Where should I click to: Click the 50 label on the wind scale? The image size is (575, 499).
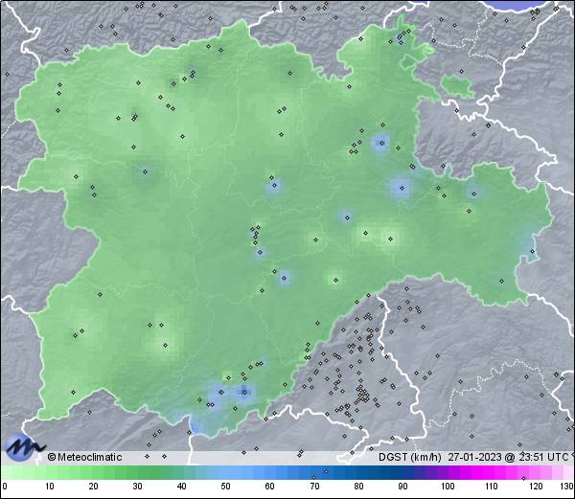tap(225, 487)
